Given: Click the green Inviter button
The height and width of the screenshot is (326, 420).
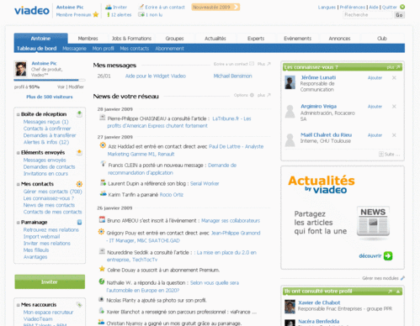Looking at the screenshot, I should tap(50, 281).
